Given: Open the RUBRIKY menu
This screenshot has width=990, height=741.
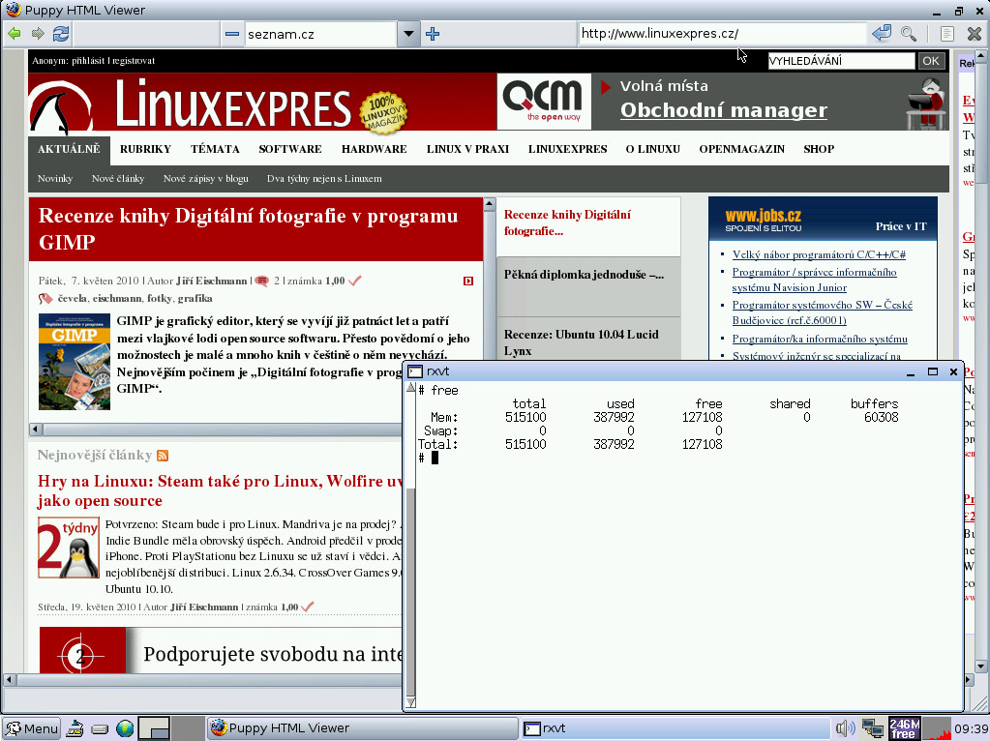Looking at the screenshot, I should pos(145,149).
